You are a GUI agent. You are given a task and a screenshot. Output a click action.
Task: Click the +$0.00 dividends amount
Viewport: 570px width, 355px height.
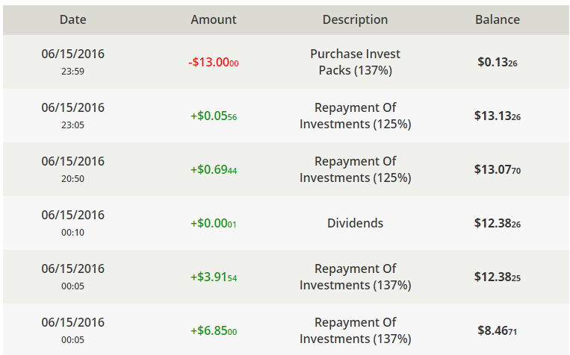214,224
